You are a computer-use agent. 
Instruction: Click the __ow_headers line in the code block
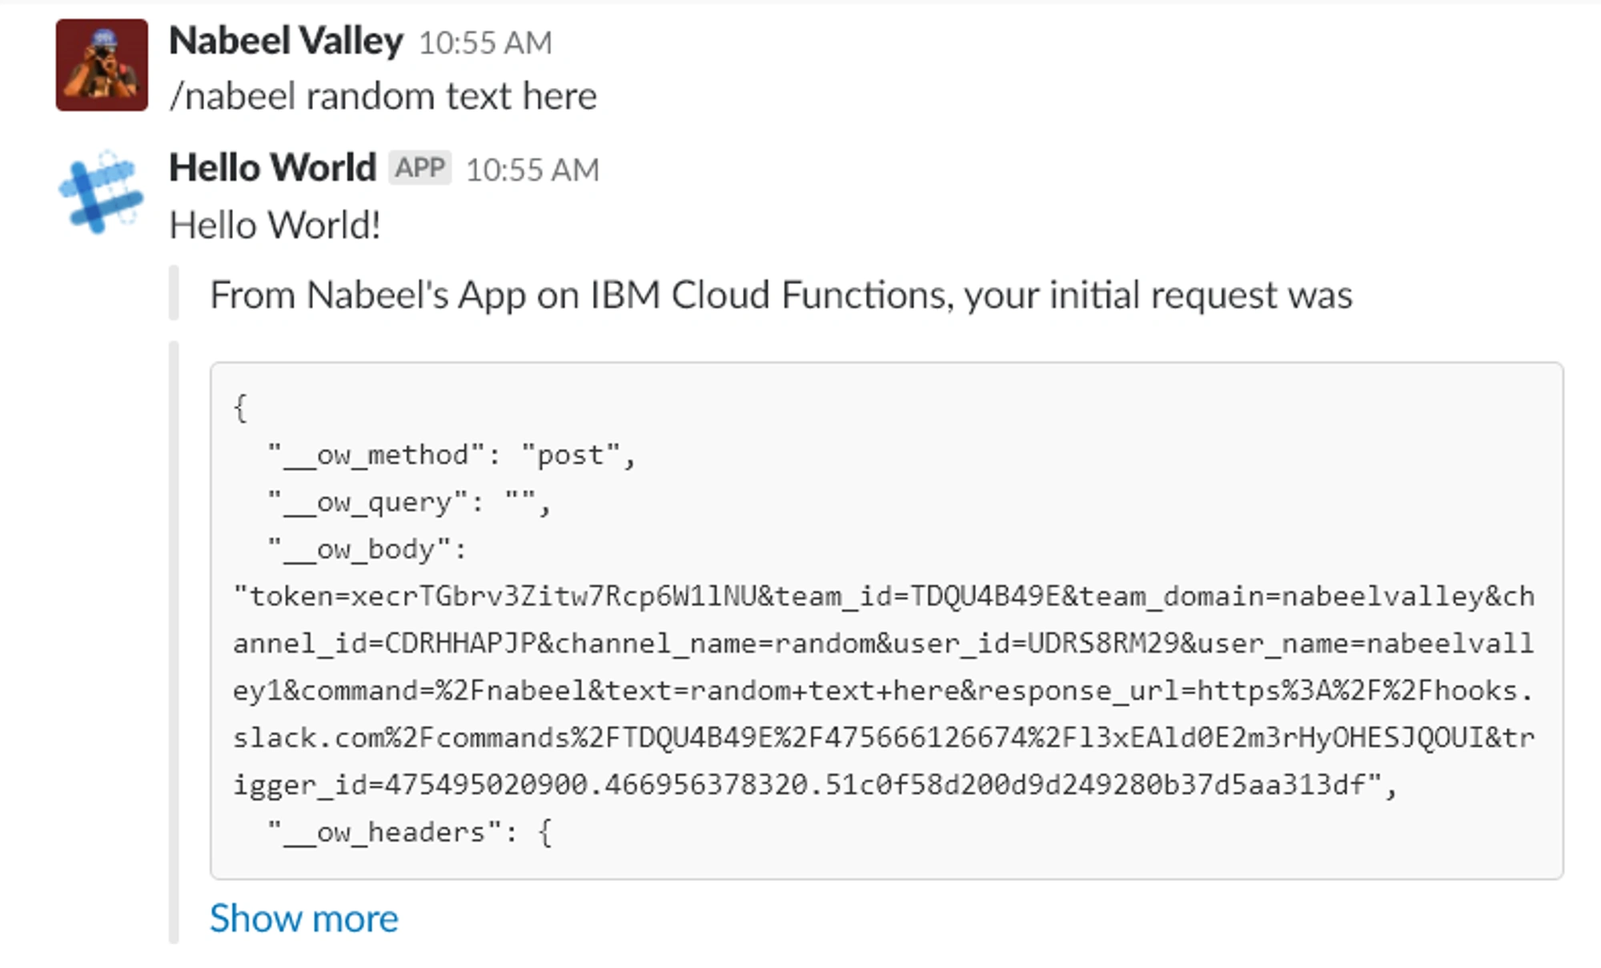[x=409, y=833]
